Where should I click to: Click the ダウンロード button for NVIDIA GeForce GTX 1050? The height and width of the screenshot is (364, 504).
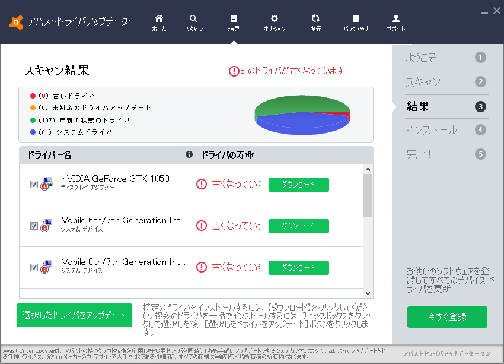pos(298,185)
